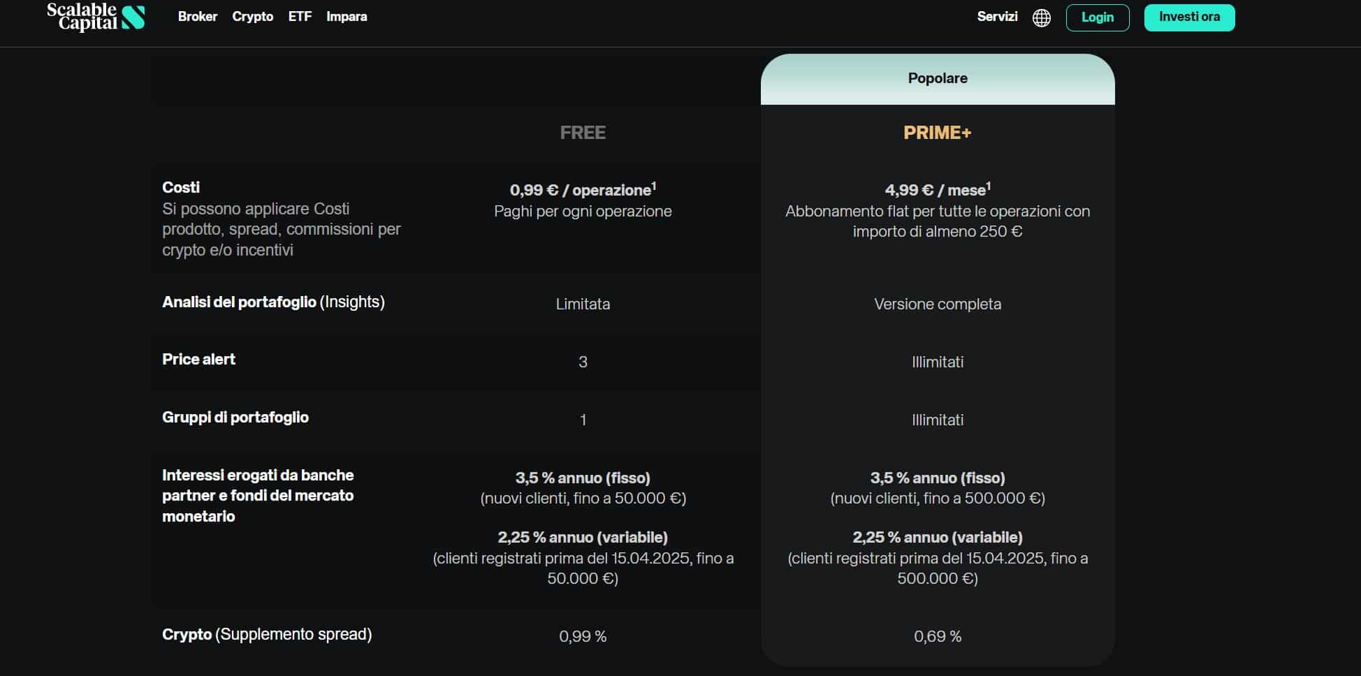This screenshot has width=1361, height=676.
Task: Click the Login button
Action: (x=1097, y=17)
